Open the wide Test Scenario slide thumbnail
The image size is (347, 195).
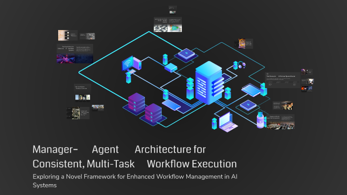pyautogui.click(x=282, y=80)
